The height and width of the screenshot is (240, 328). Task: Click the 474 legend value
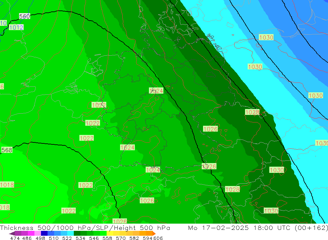coord(15,238)
